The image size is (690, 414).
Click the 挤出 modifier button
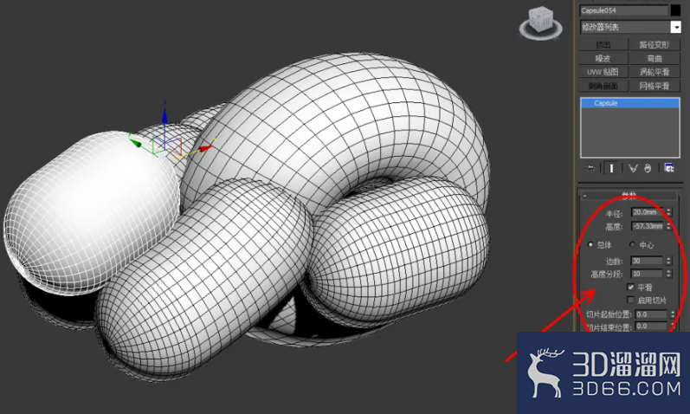pos(603,44)
